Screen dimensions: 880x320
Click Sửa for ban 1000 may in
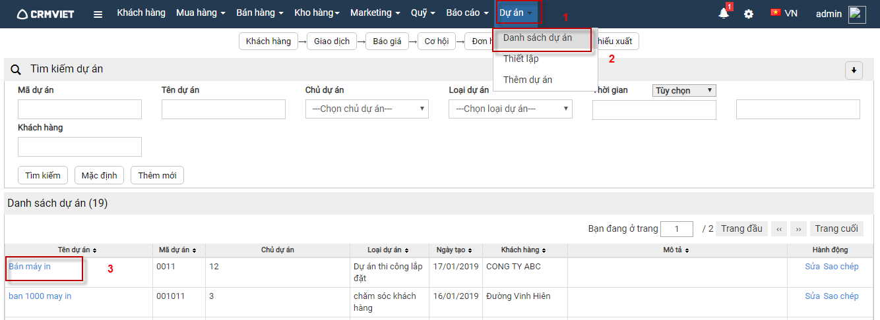pyautogui.click(x=812, y=296)
